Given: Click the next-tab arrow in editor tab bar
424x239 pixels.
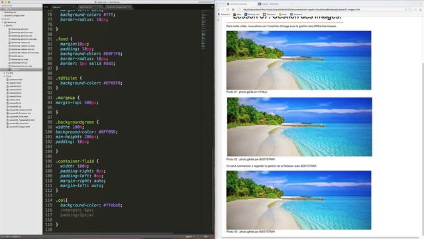Looking at the screenshot, I should pyautogui.click(x=47, y=7).
